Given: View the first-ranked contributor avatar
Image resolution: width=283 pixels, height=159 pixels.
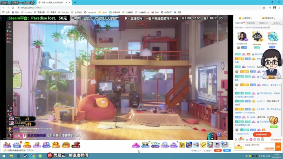Looking at the screenshot, I should [x=242, y=37].
